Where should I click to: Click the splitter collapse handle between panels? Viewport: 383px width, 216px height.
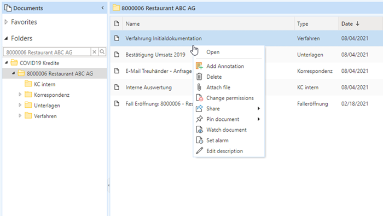tap(108, 185)
